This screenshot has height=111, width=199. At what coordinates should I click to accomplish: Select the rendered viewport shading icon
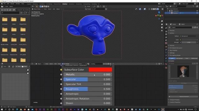158,9
